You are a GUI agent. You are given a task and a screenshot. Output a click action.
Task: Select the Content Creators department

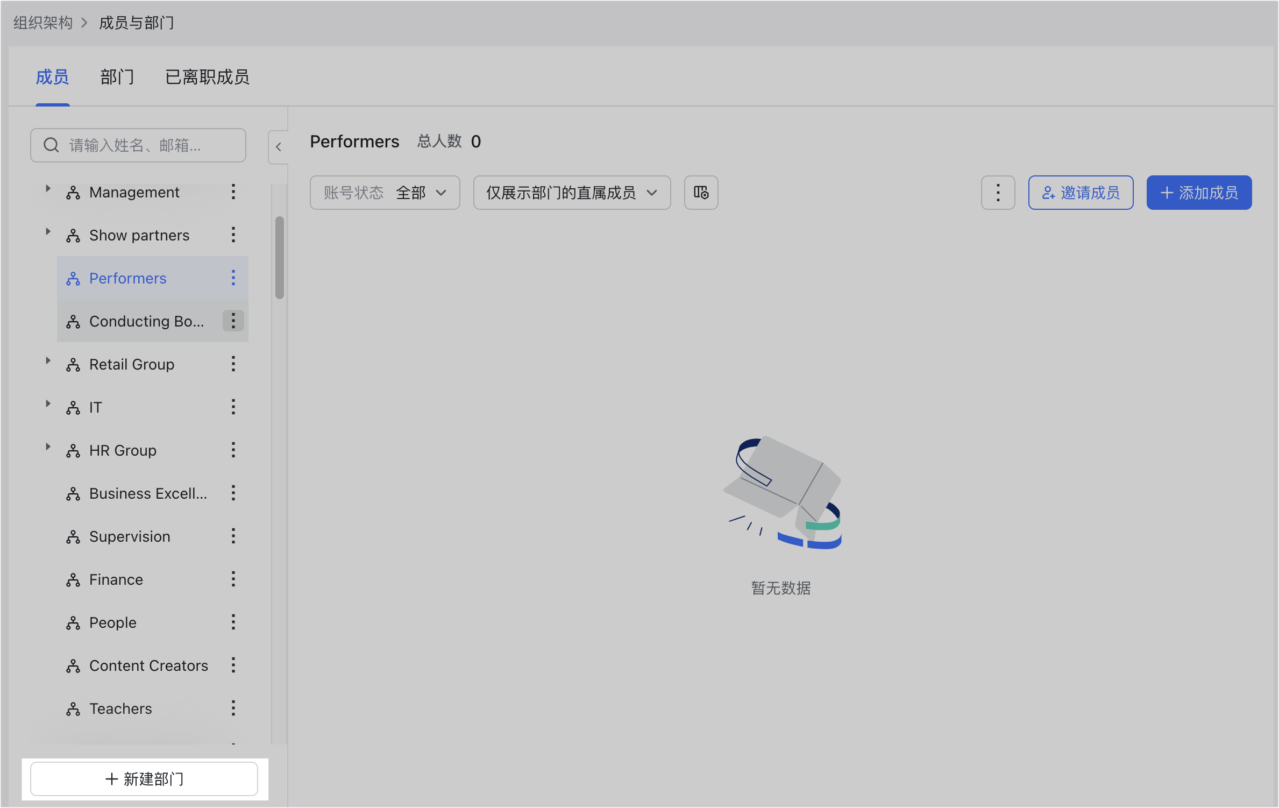click(153, 665)
